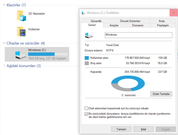Cancel with the İptal button
This screenshot has height=135, width=178.
pyautogui.click(x=143, y=129)
